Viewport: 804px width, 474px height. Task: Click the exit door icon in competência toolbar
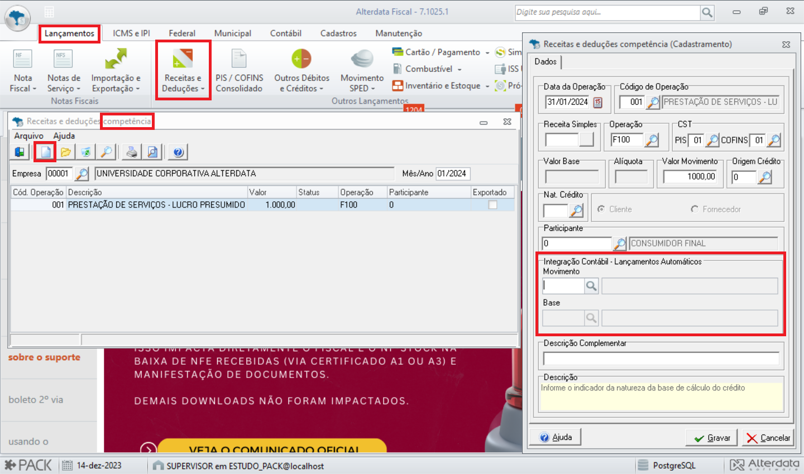coord(20,152)
